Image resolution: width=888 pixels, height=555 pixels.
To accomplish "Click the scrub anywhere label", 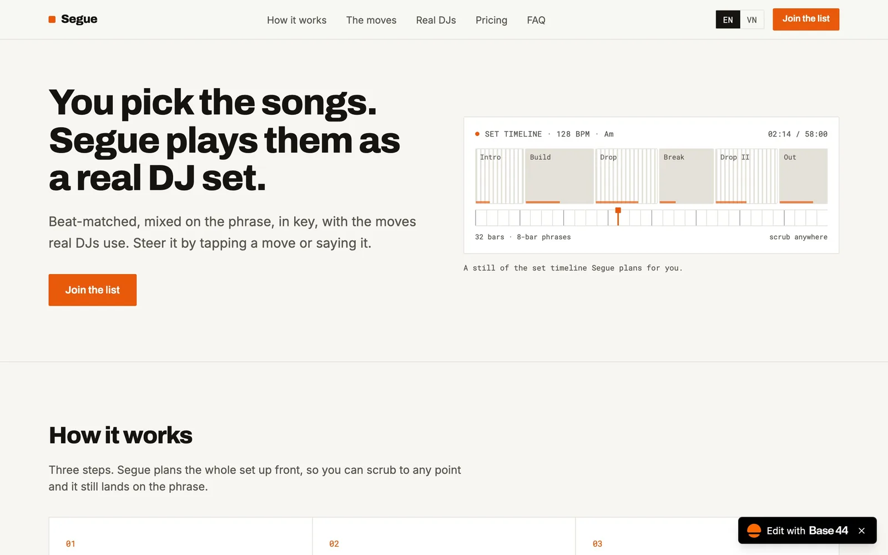I will 798,237.
